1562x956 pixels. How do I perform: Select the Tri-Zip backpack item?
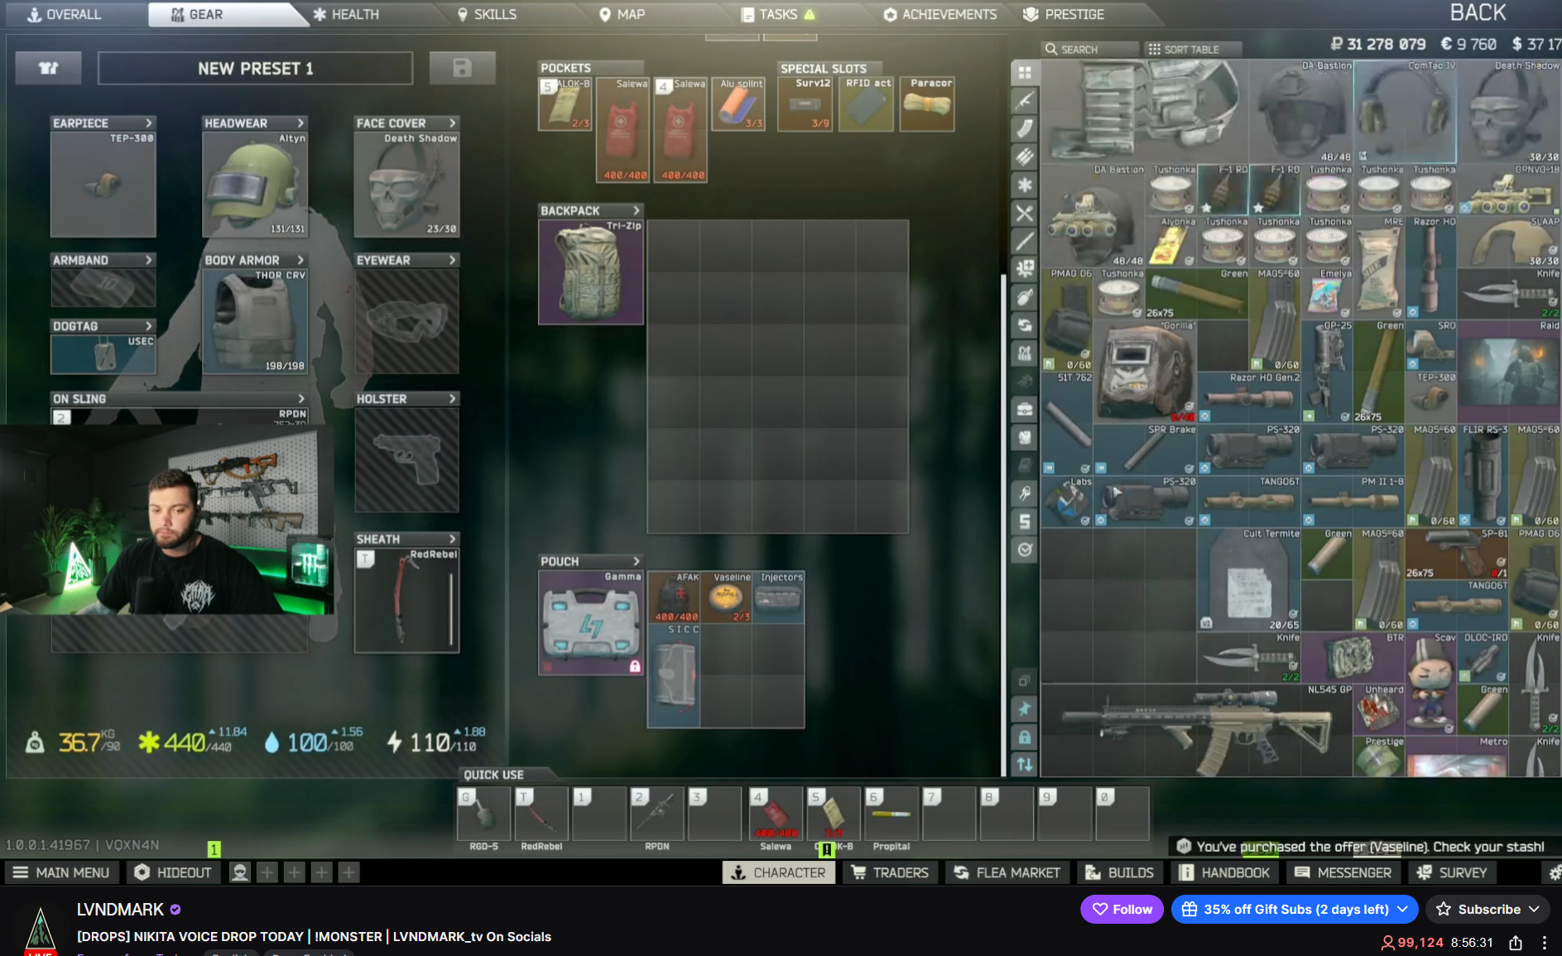[591, 271]
